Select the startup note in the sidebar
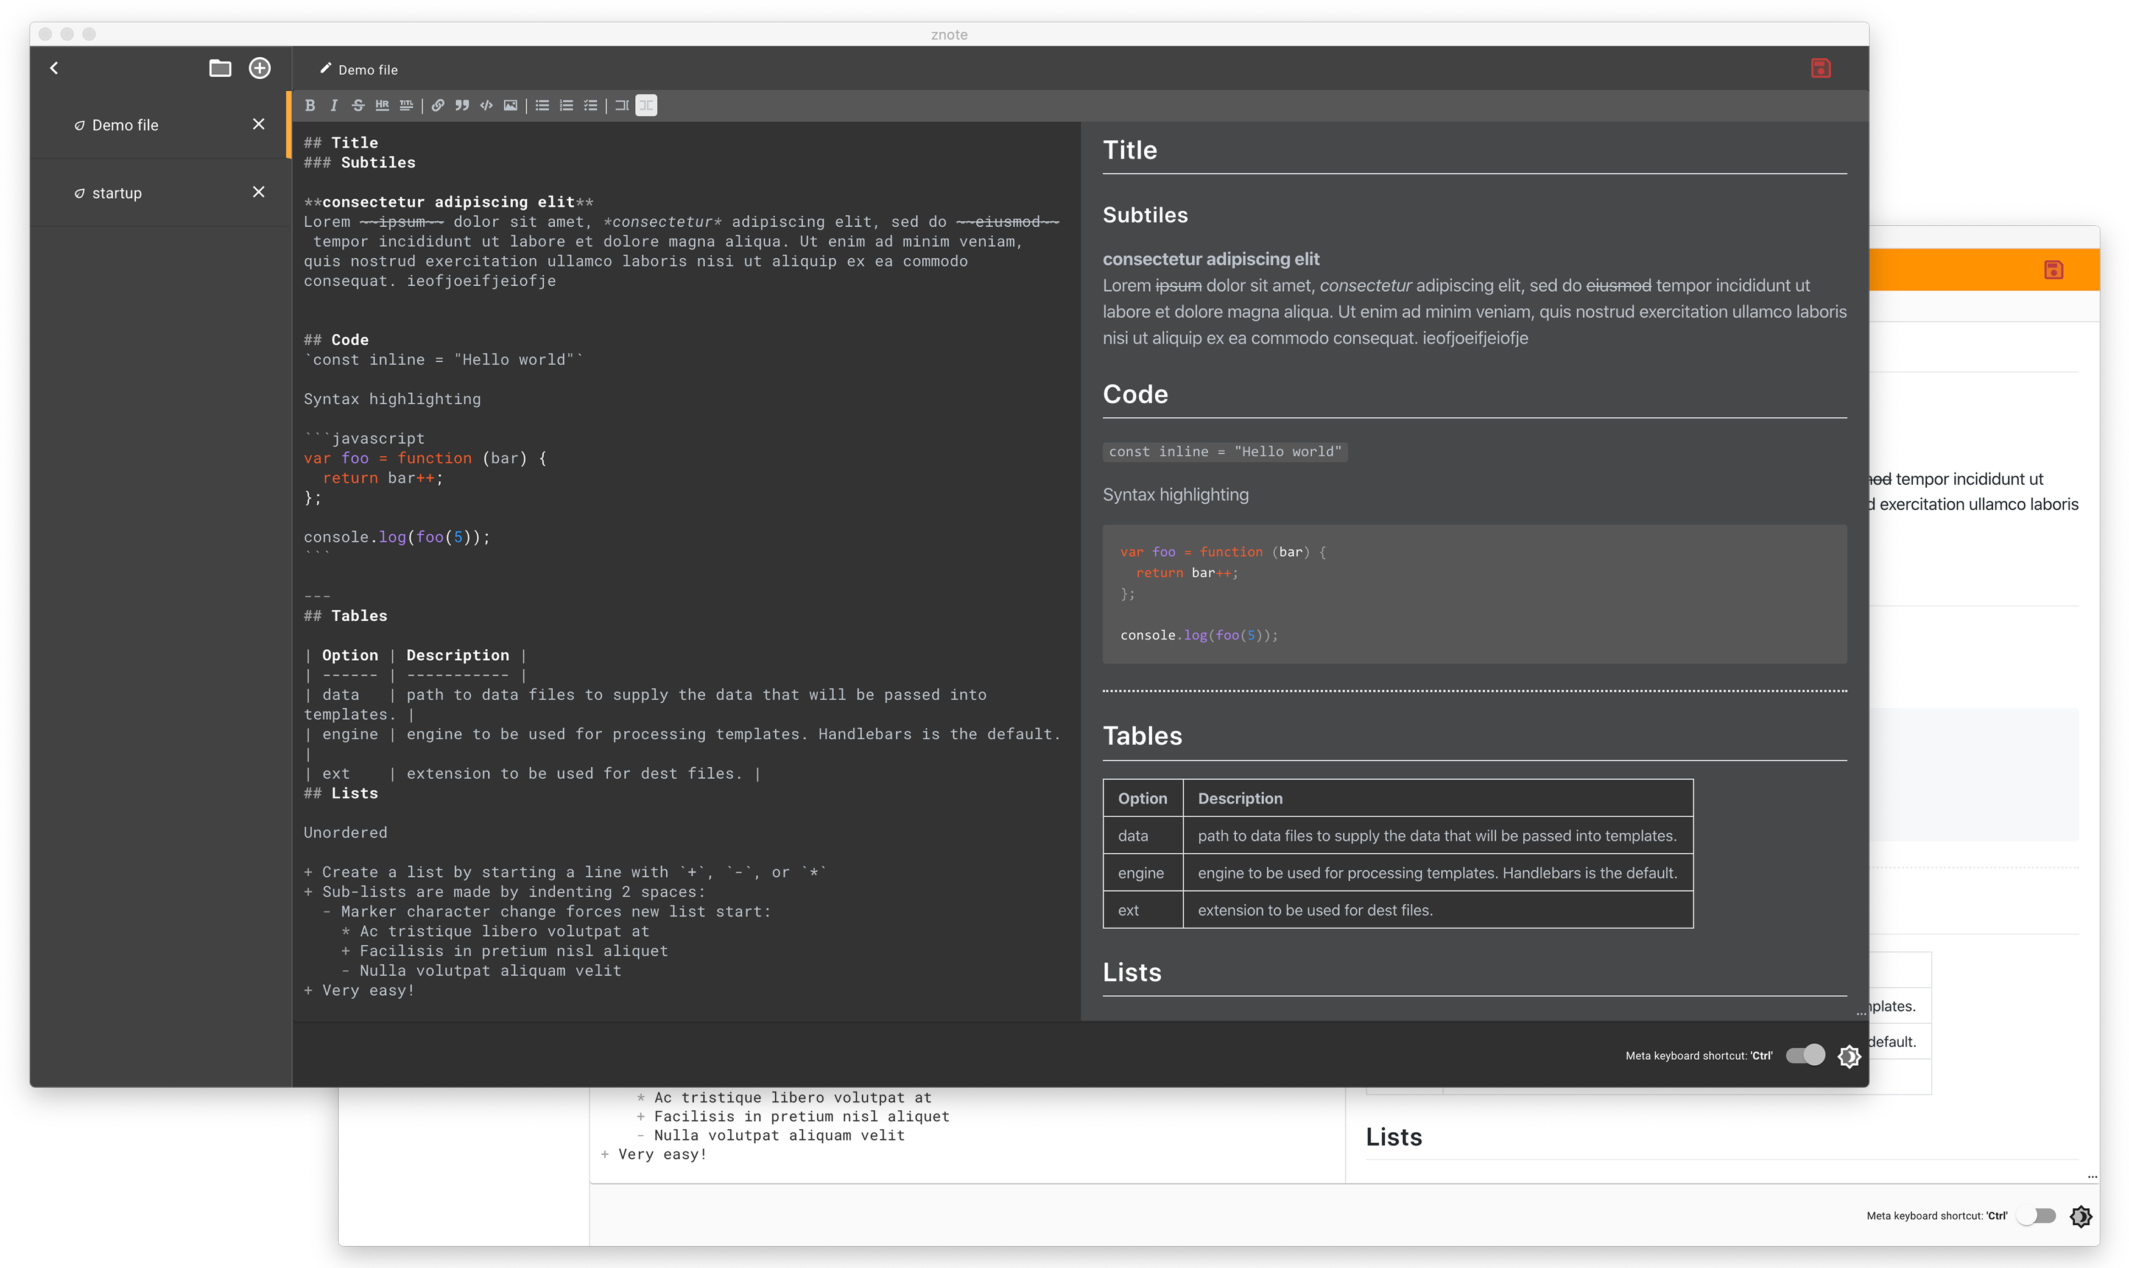The width and height of the screenshot is (2129, 1268). coord(117,192)
